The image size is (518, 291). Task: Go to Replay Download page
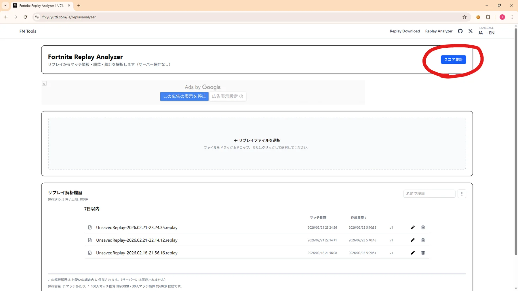coord(405,31)
